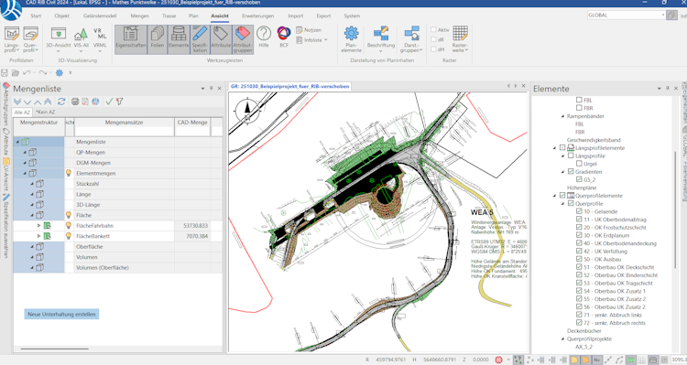Image resolution: width=687 pixels, height=365 pixels.
Task: Click the Mengenansätze filter input field
Action: coord(124,132)
